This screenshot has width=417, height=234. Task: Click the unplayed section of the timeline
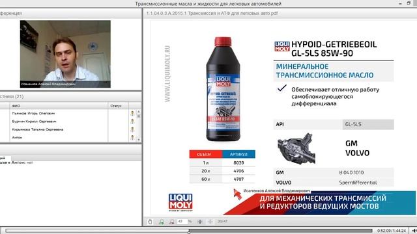pos(281,231)
